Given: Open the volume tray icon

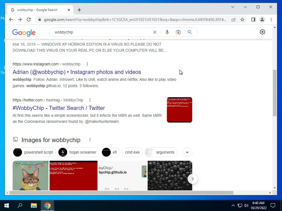Looking at the screenshot, I should pos(246,206).
